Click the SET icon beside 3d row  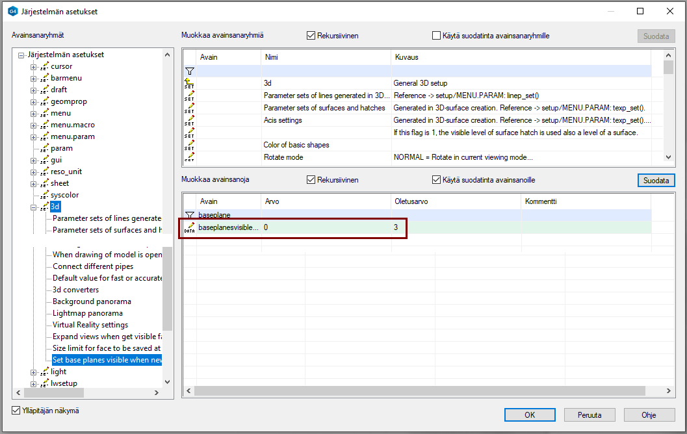pos(189,83)
